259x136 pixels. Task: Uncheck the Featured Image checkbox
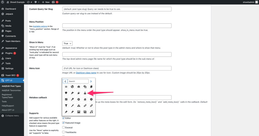(x=63, y=123)
